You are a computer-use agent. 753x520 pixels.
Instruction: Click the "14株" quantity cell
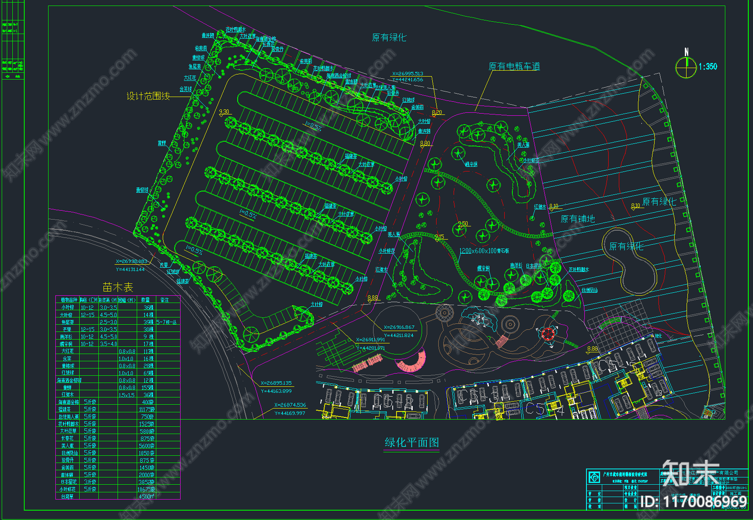(149, 315)
